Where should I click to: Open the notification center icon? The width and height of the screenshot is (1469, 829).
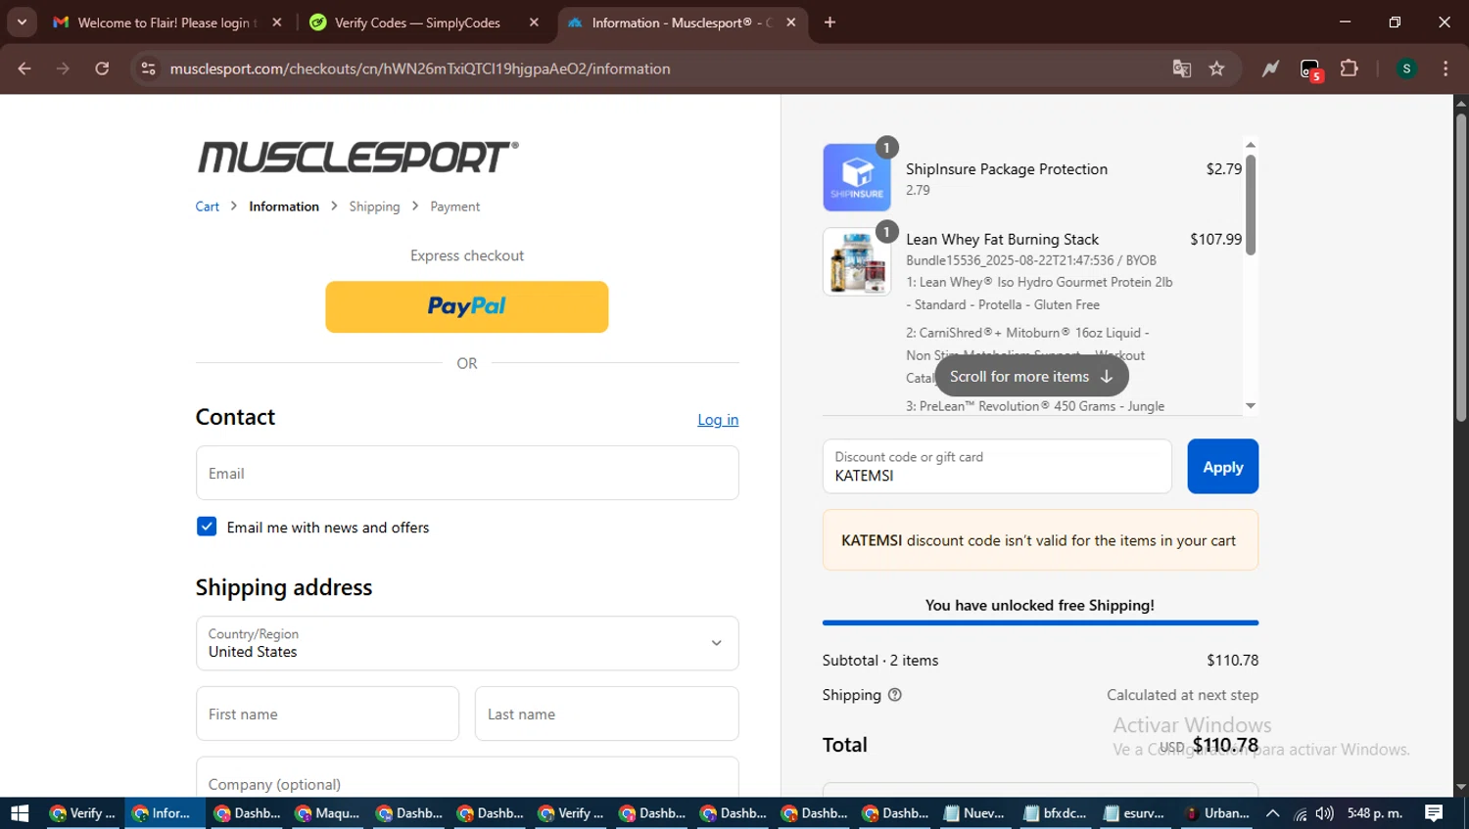1434,813
